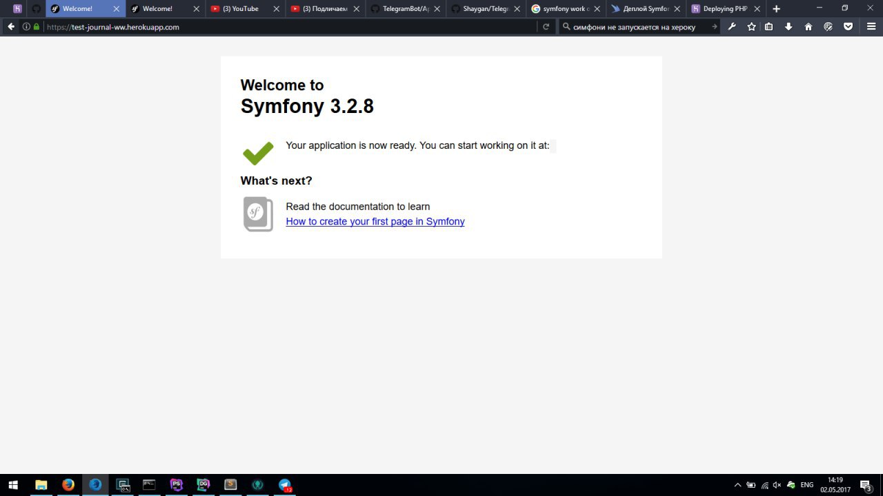The height and width of the screenshot is (496, 883).
Task: Close the Shaygan/Telegram tab
Action: point(517,9)
